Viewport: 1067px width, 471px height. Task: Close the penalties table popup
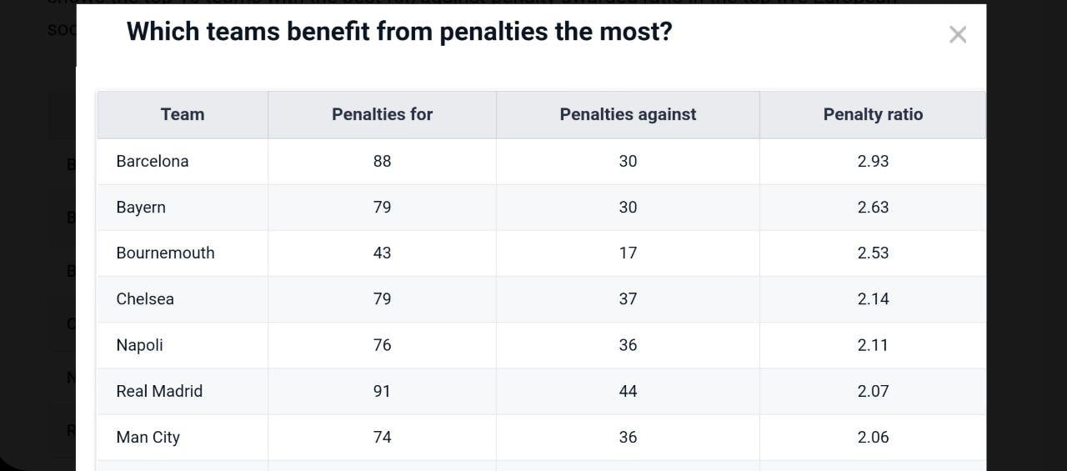pyautogui.click(x=958, y=35)
